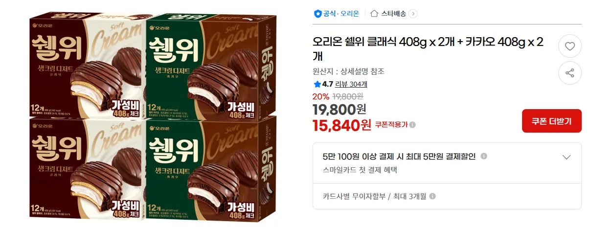Click the 오리온 쉘위 product title
590x228 pixels.
[428, 49]
